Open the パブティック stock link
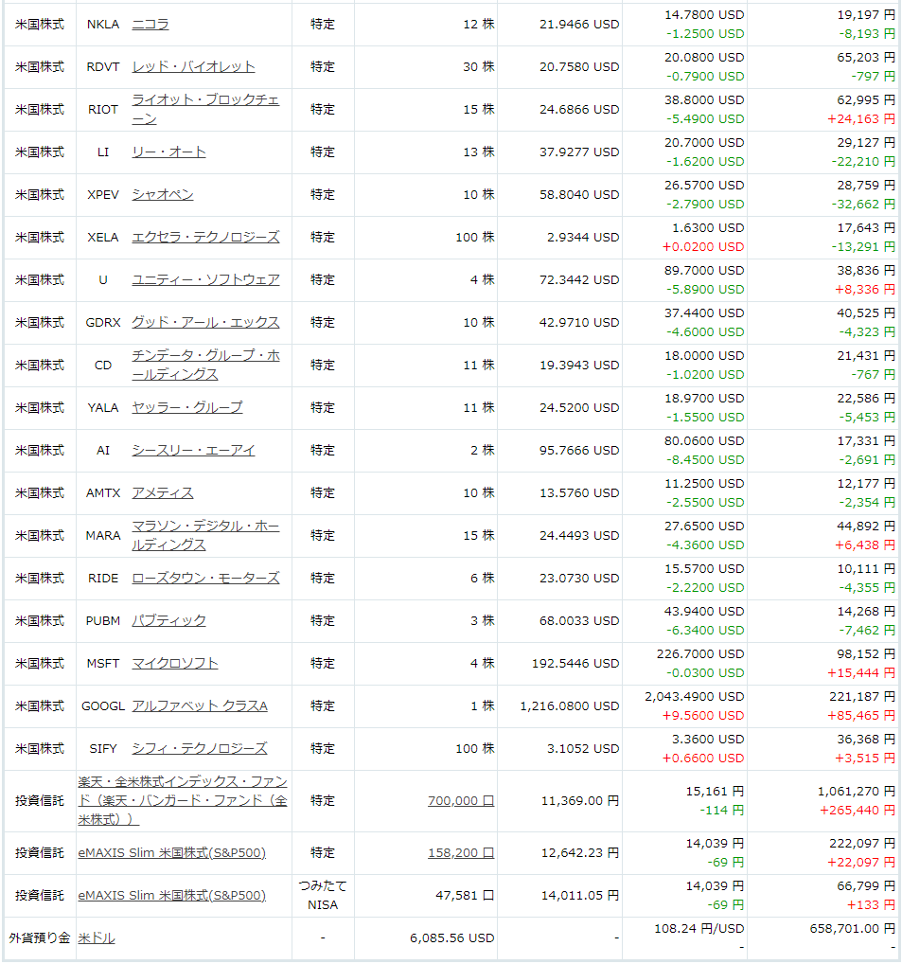This screenshot has width=902, height=964. 168,620
